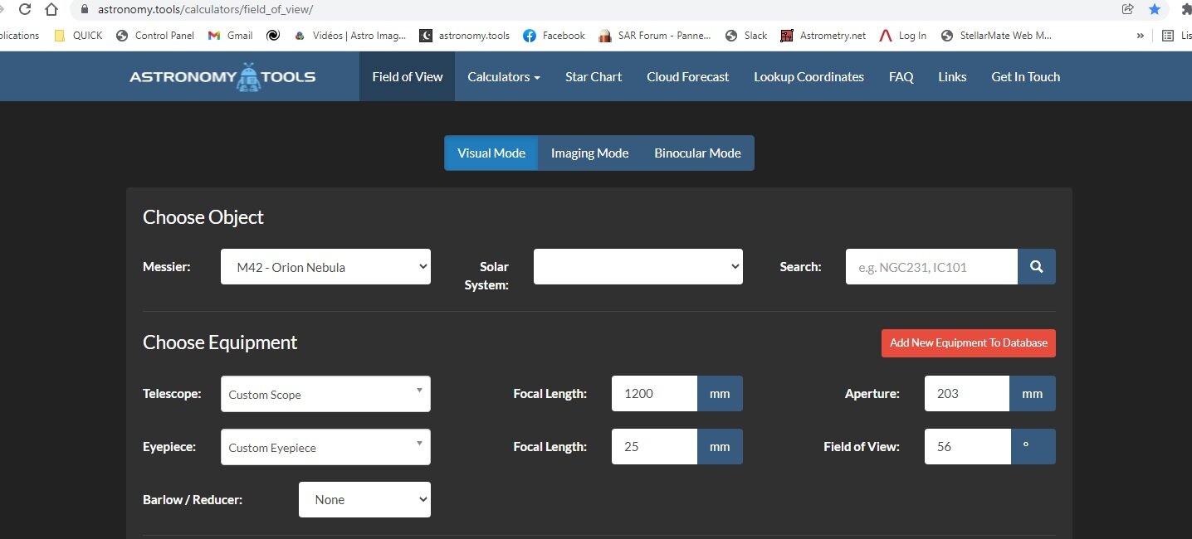Open the browser extensions puzzle icon
The image size is (1192, 539).
point(1186,9)
